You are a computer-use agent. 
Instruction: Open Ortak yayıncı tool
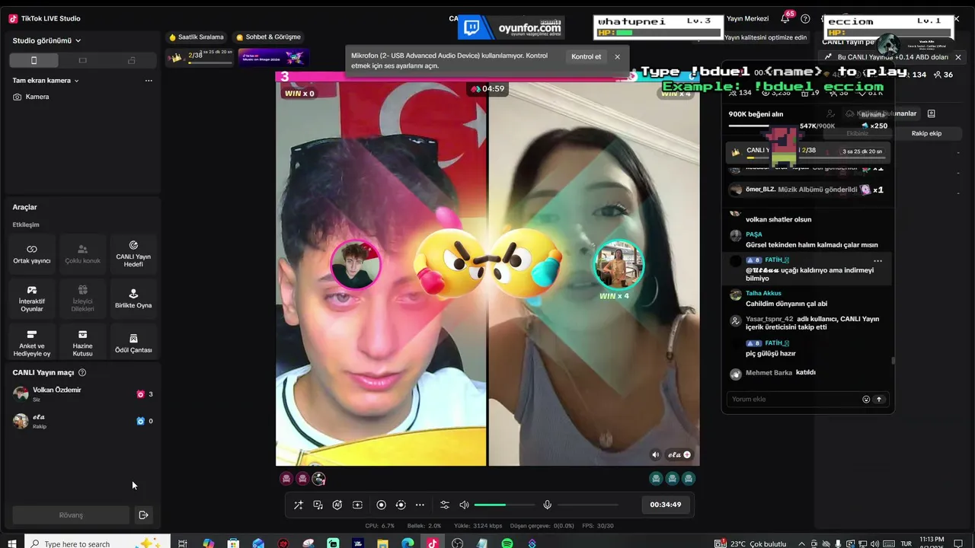(32, 254)
